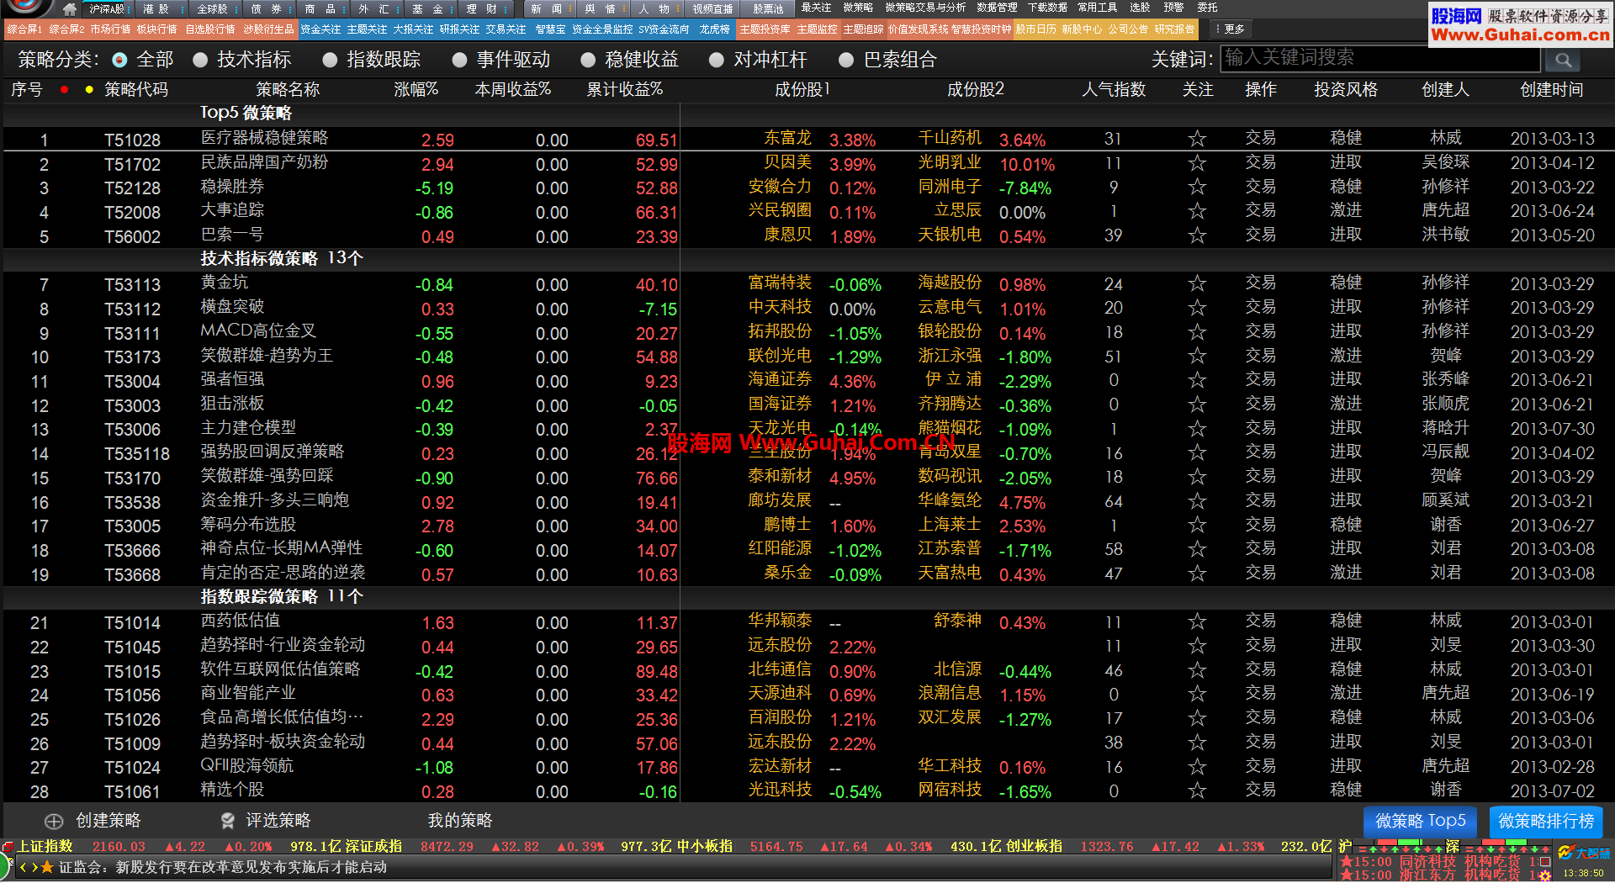Click the yellow dot column header marker
The image size is (1615, 883).
(x=89, y=89)
